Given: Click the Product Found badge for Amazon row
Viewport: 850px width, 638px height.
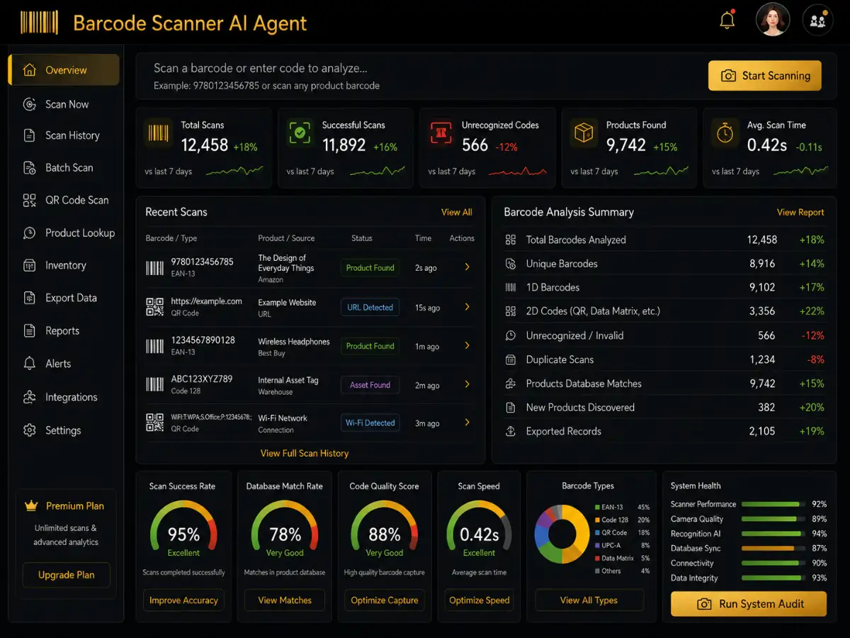Looking at the screenshot, I should tap(370, 268).
